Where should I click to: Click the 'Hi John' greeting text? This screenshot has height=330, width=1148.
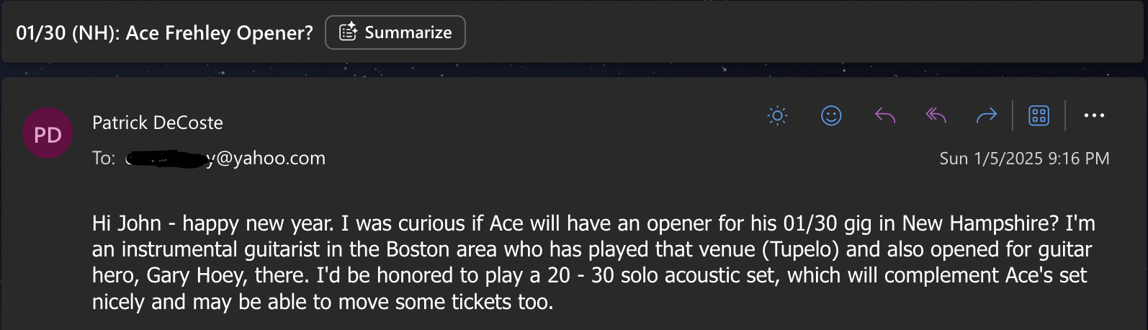pos(127,223)
